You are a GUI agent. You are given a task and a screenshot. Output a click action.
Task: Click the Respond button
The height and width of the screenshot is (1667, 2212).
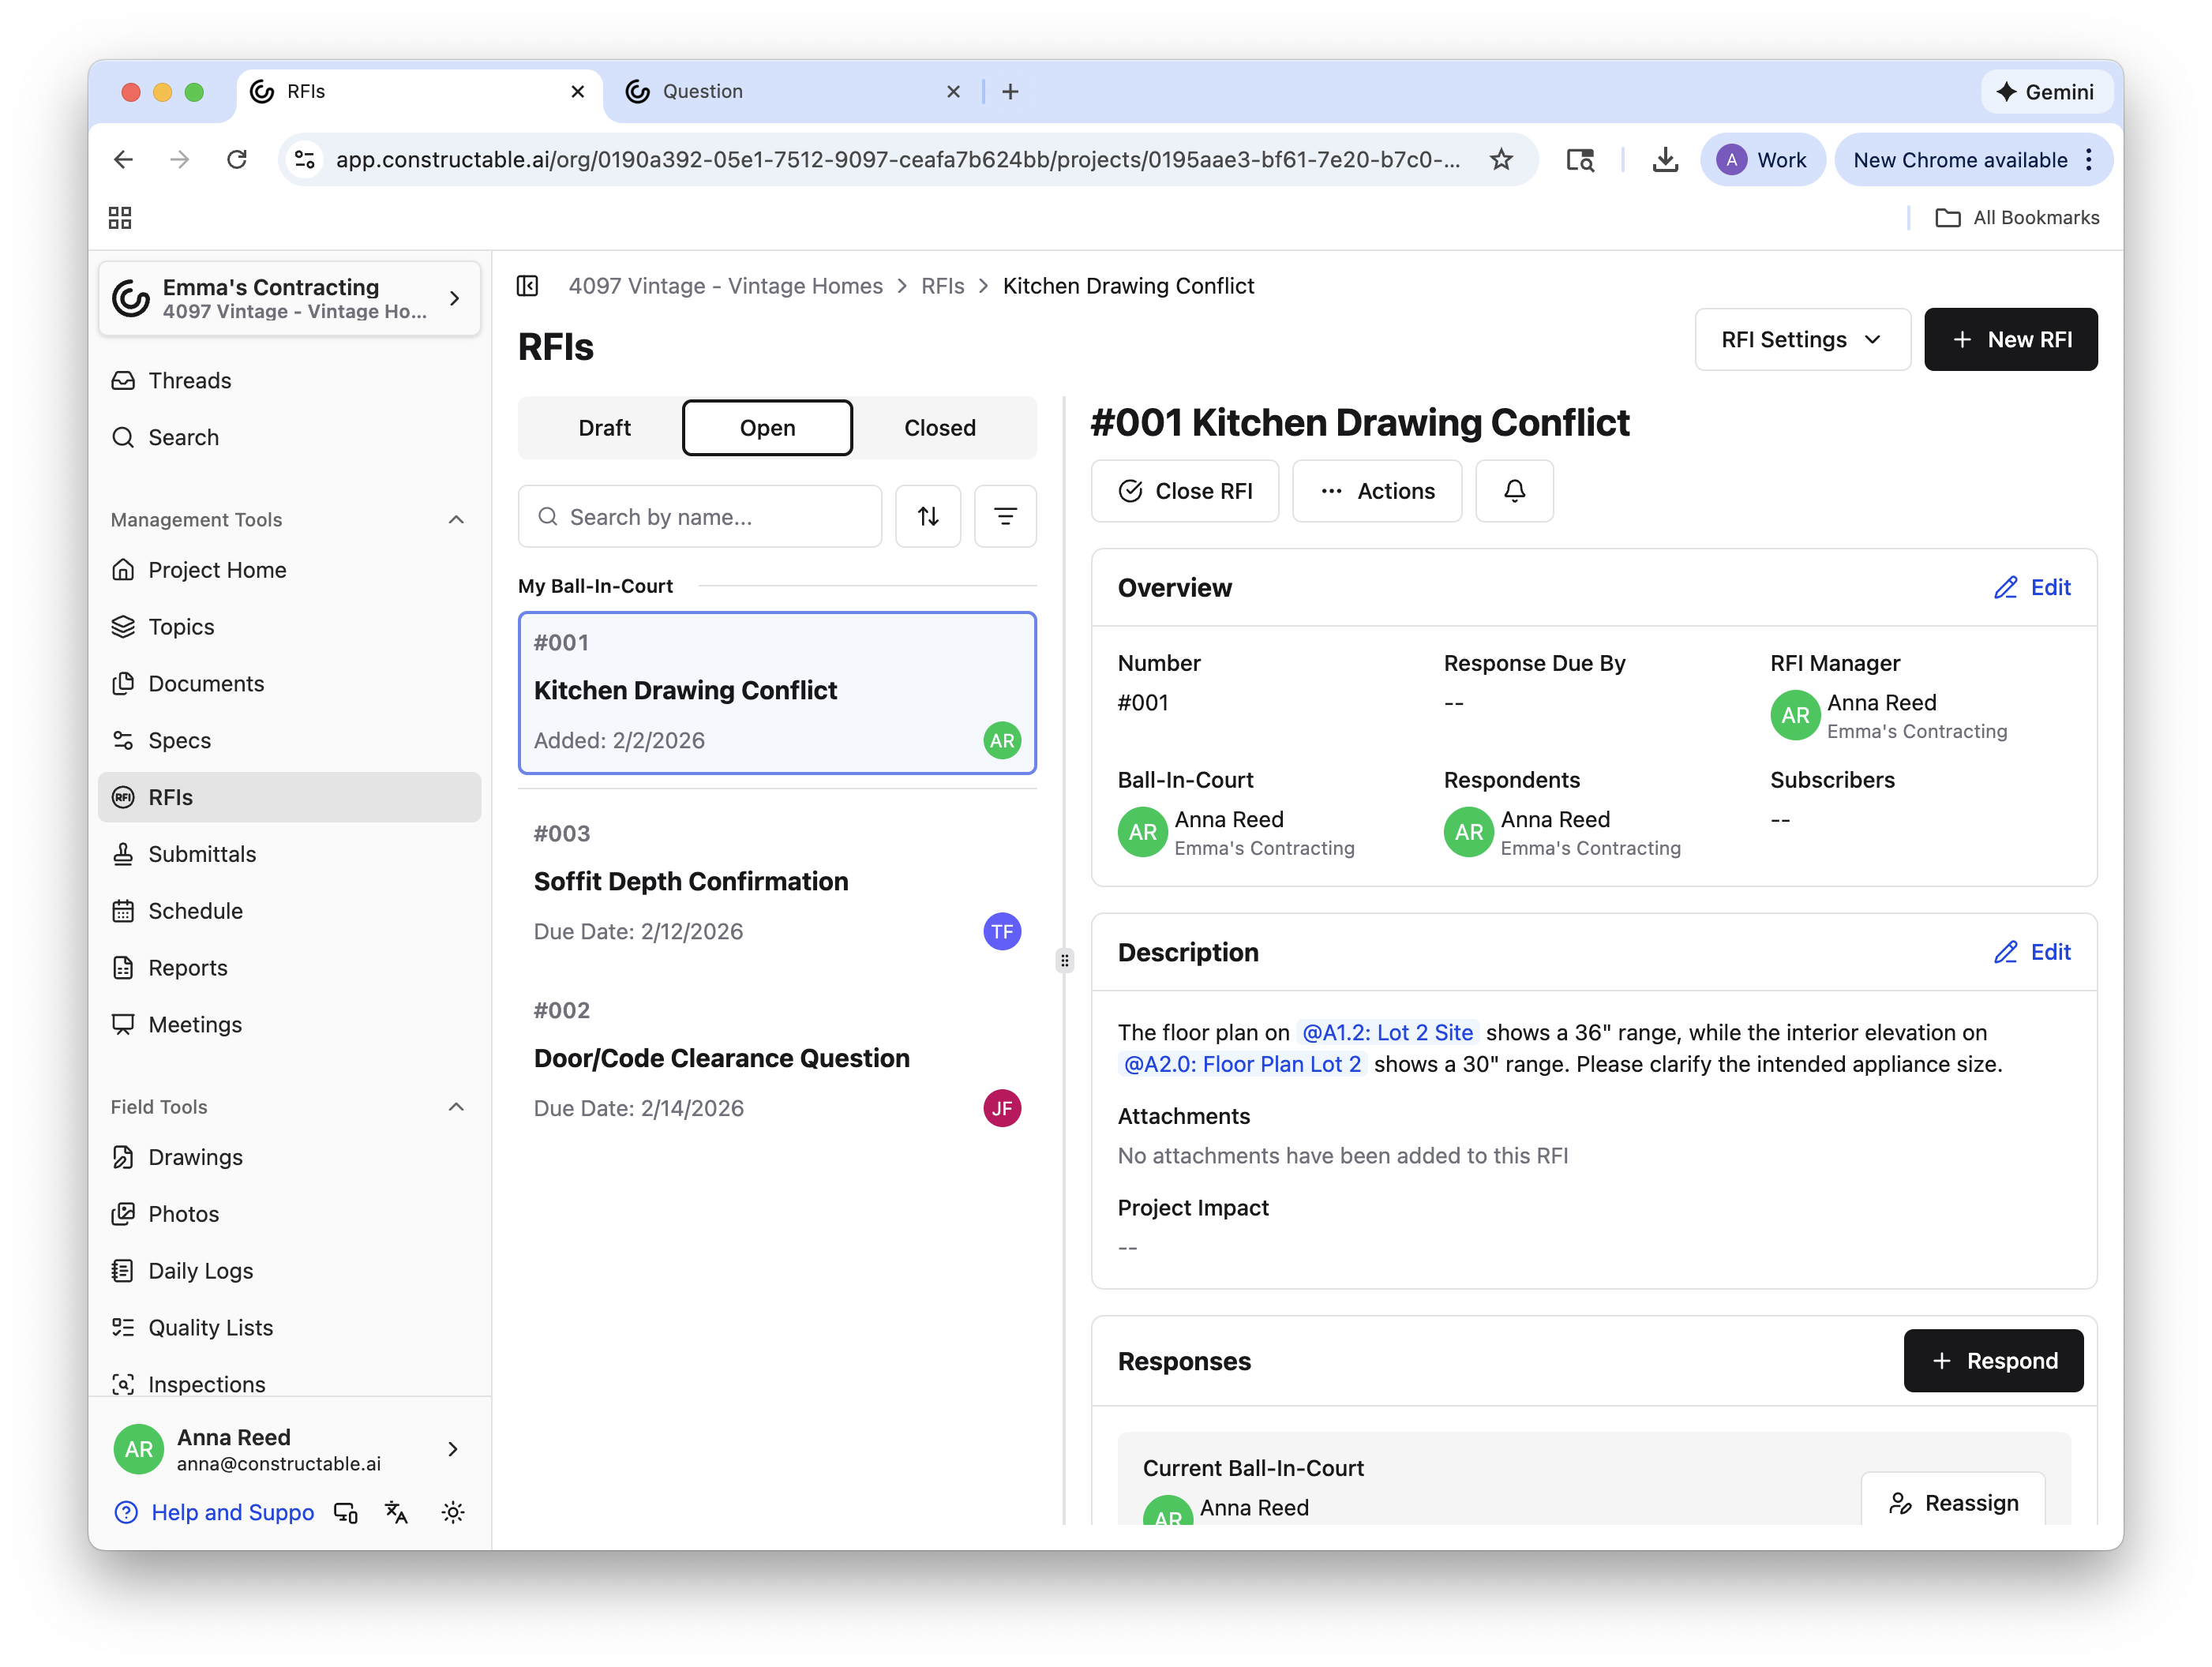1993,1361
